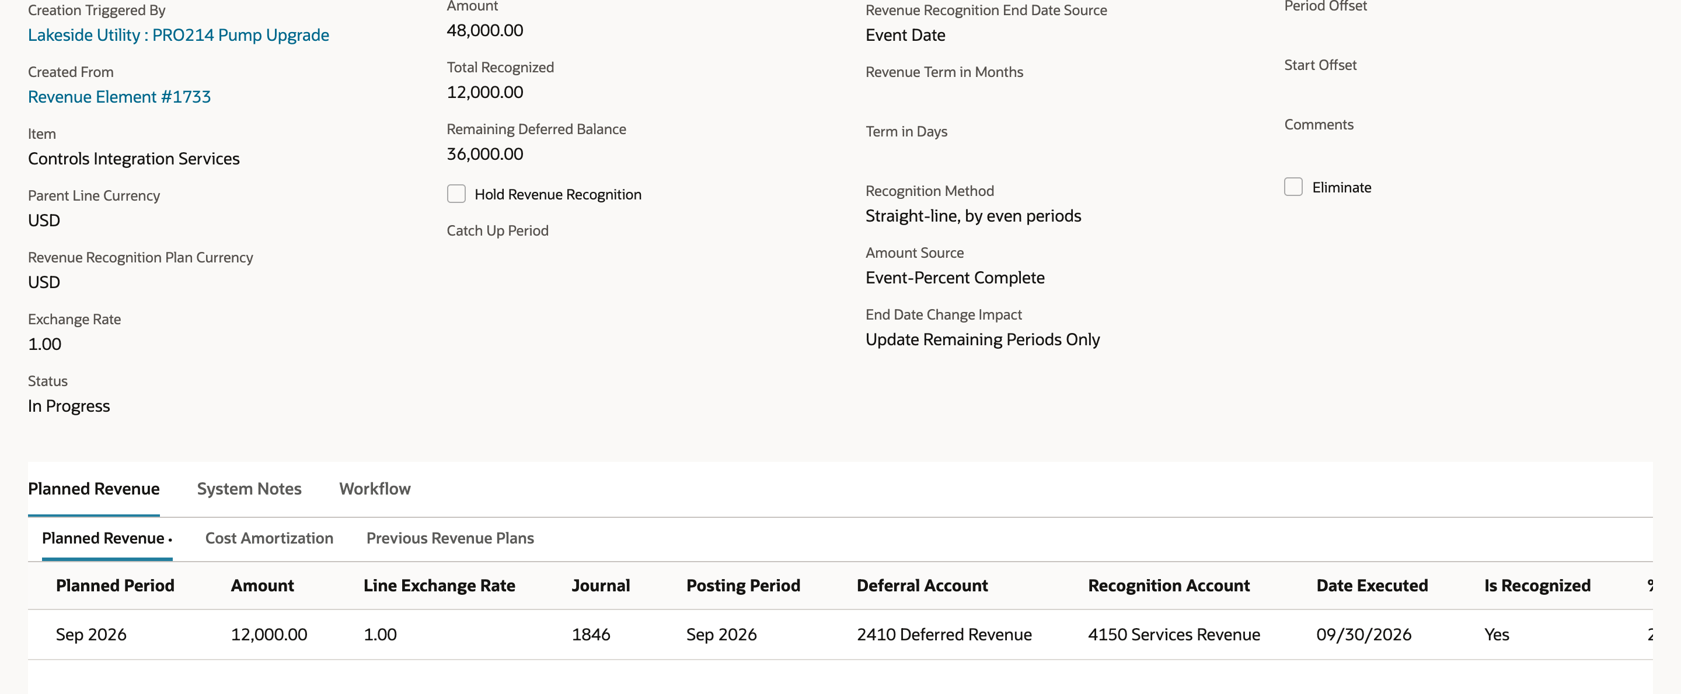Click the Is Recognized column header
The height and width of the screenshot is (694, 1681).
point(1537,586)
